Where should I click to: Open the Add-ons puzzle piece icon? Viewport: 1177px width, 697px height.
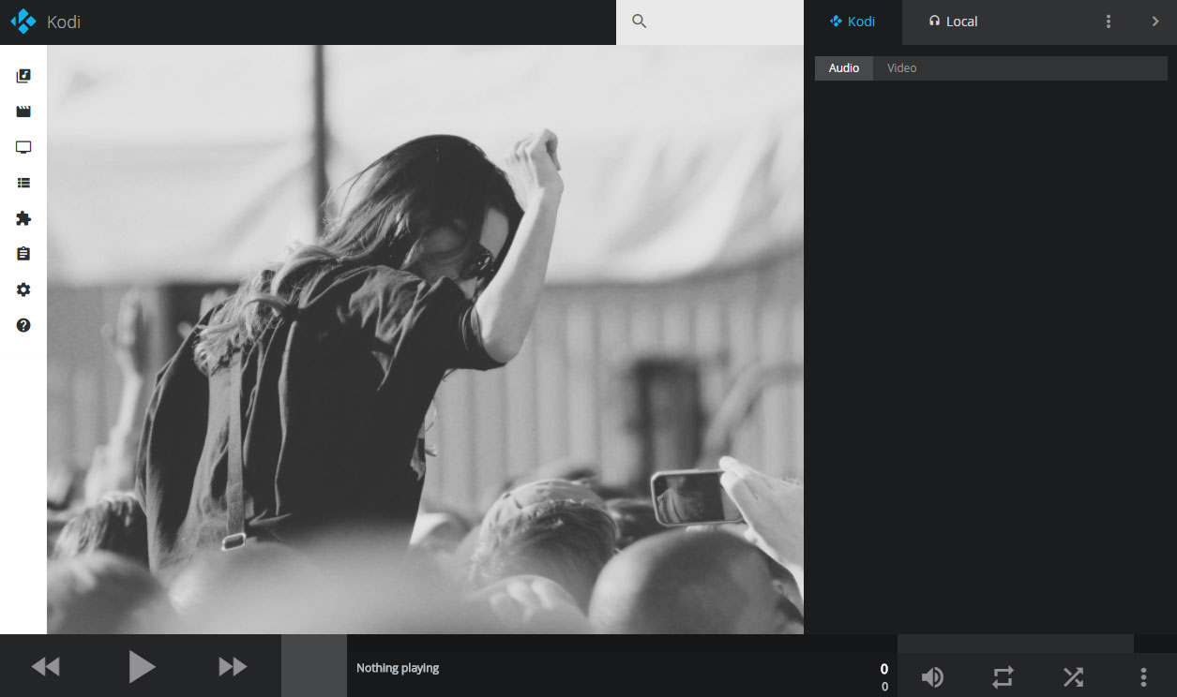[x=23, y=218]
